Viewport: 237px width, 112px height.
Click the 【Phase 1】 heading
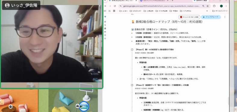coord(154,50)
